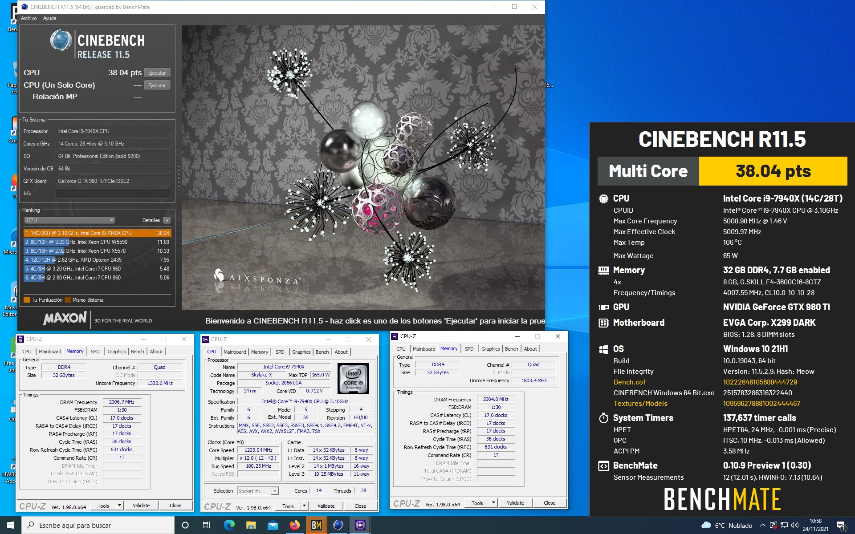Click the Windows OS icon in BenchMate panel
Screen dimensions: 855x534
pyautogui.click(x=603, y=349)
